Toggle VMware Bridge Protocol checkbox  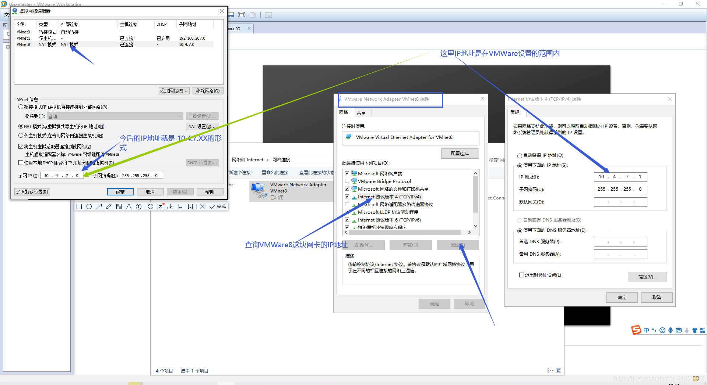point(347,181)
